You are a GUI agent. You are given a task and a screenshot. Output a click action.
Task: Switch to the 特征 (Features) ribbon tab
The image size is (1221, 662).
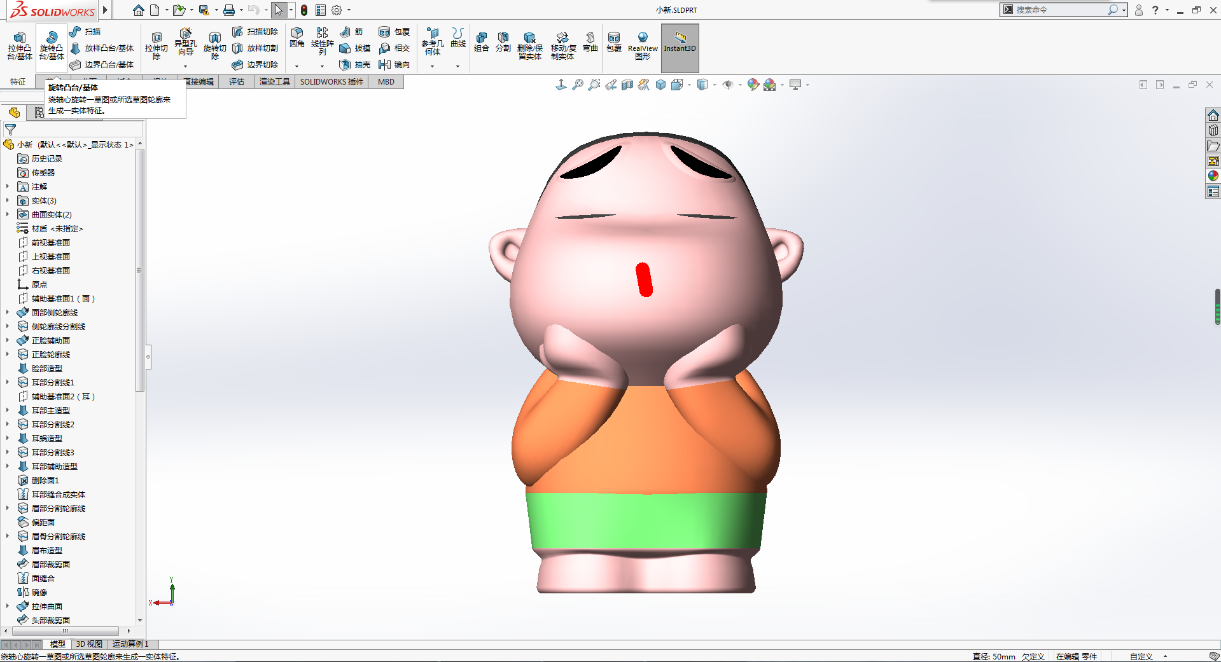[x=18, y=82]
